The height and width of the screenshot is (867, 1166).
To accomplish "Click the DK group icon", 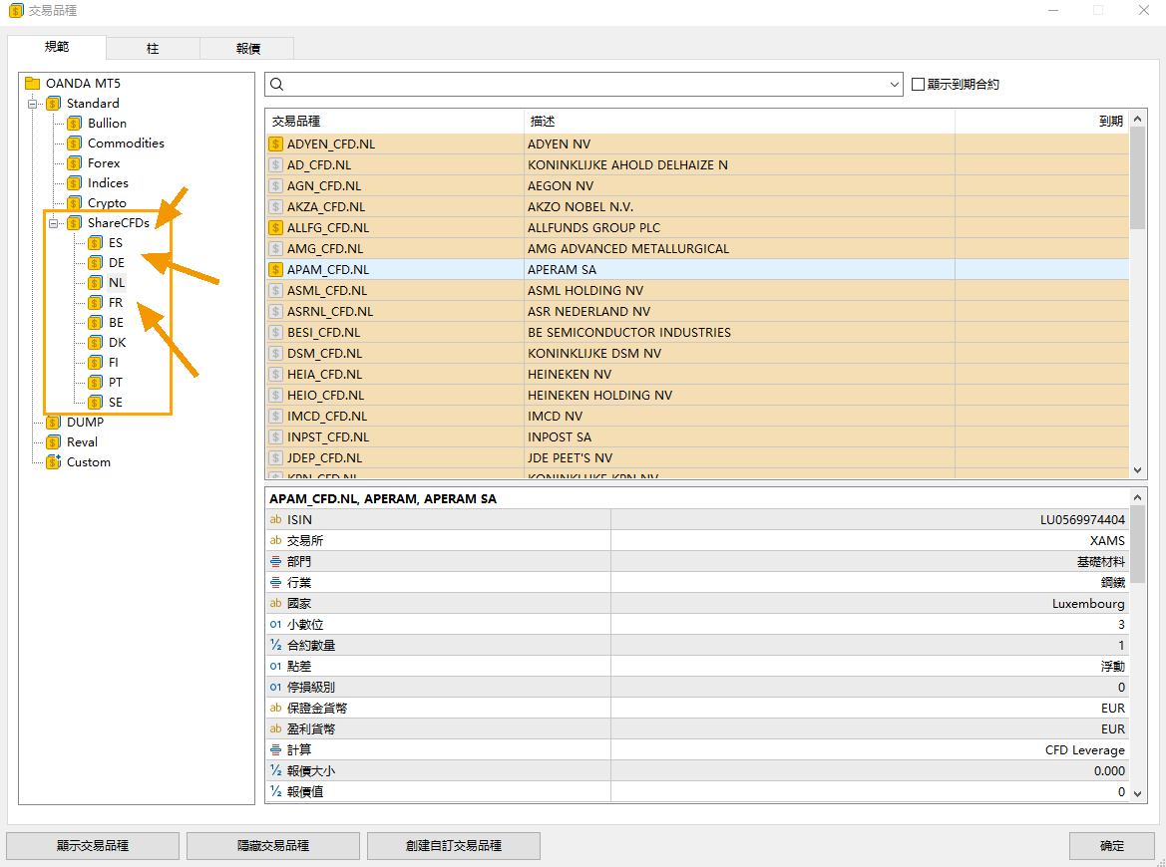I will [95, 343].
